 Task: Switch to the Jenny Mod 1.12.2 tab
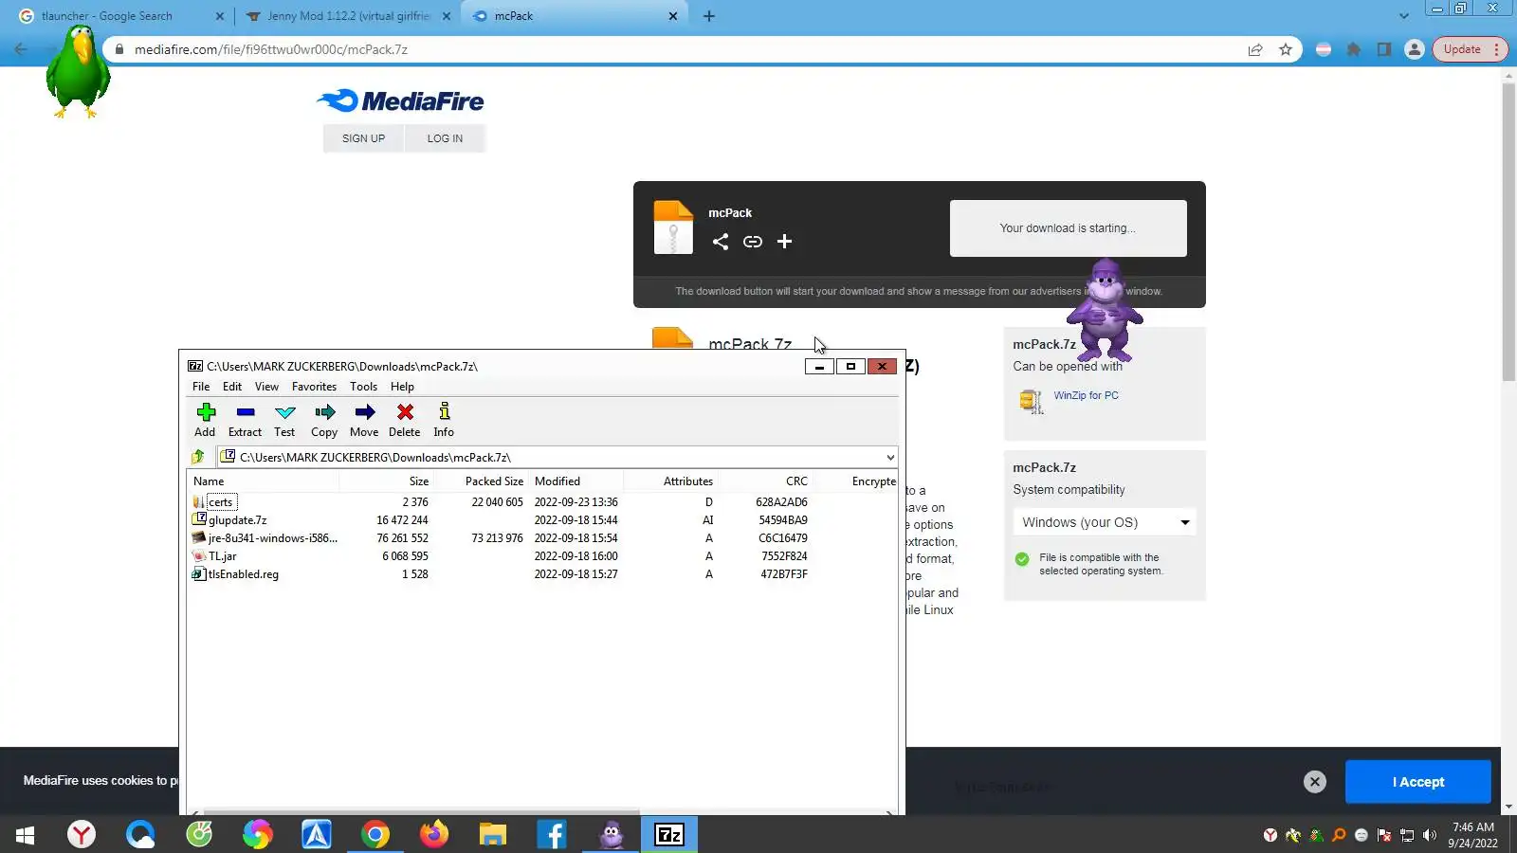pyautogui.click(x=347, y=16)
